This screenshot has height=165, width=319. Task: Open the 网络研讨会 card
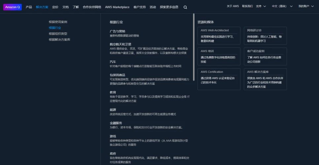click(265, 36)
